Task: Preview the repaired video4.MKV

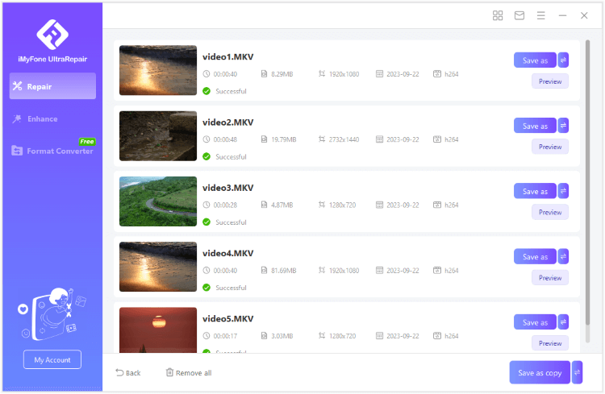Action: pos(550,278)
